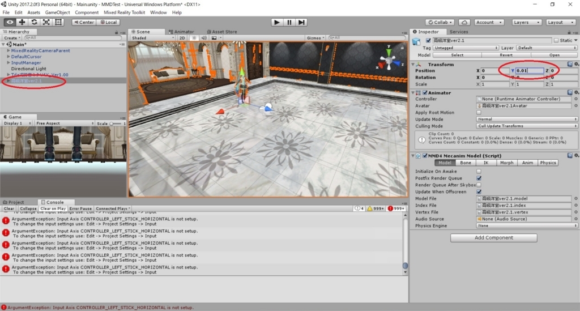580x311 pixels.
Task: Open the cloud services icon
Action: coord(464,22)
